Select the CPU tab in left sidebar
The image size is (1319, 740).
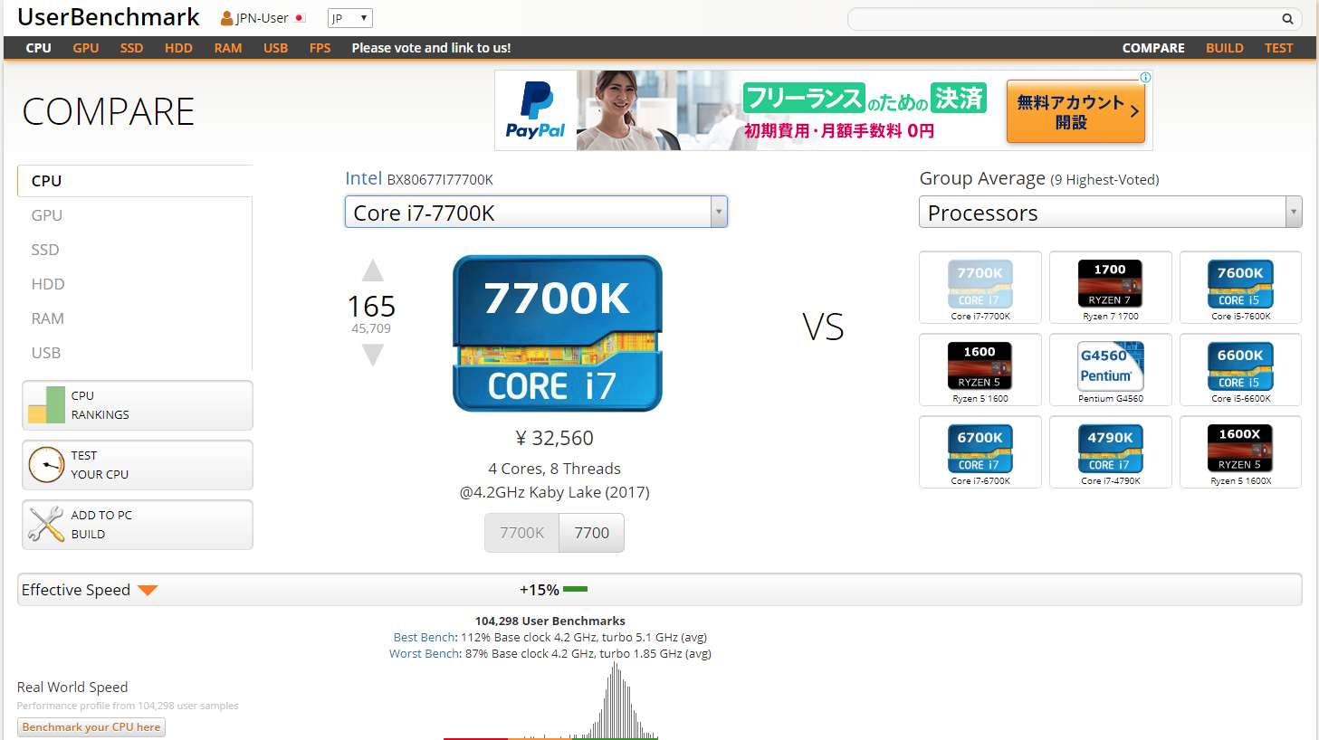tap(135, 181)
